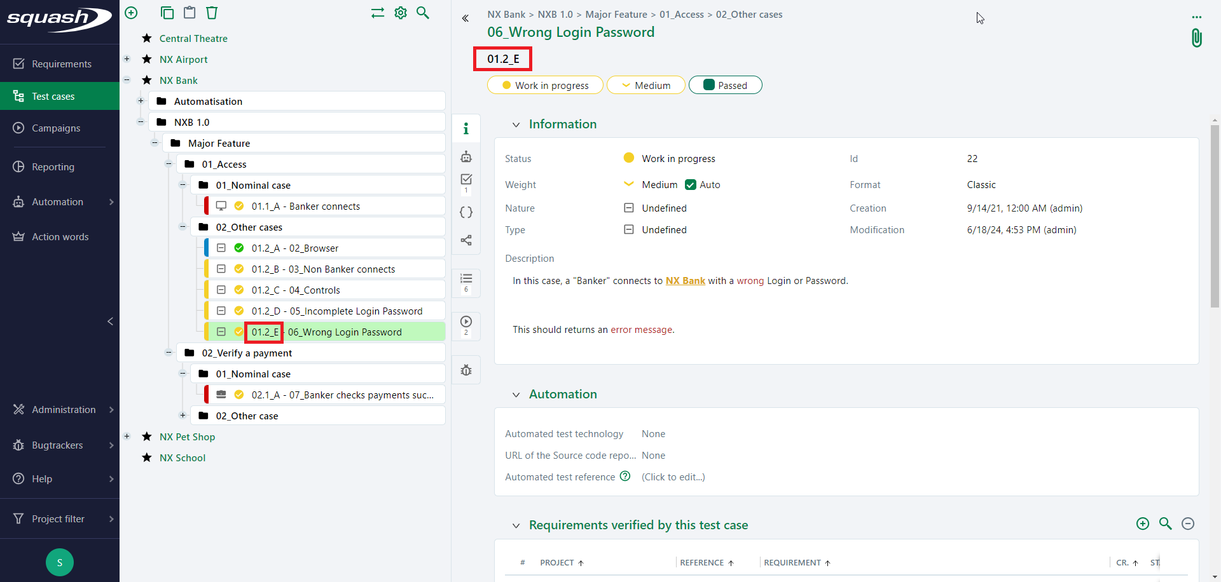
Task: Click the add new item plus icon
Action: (131, 13)
